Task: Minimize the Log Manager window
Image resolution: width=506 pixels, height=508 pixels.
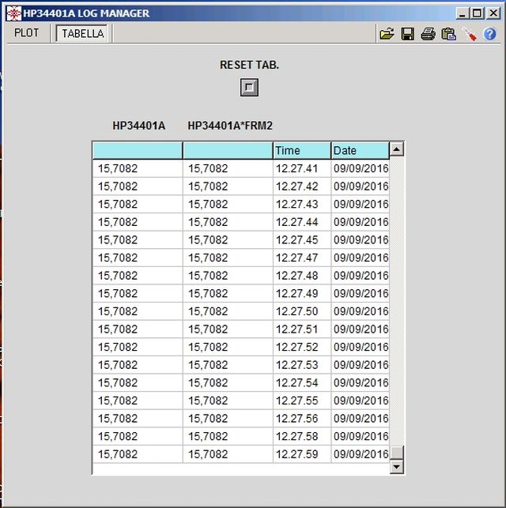Action: [462, 13]
